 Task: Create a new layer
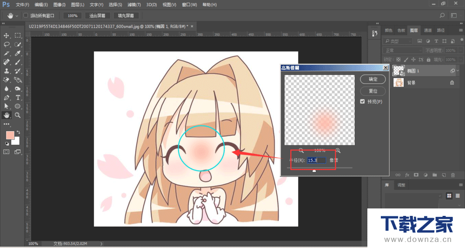(444, 175)
